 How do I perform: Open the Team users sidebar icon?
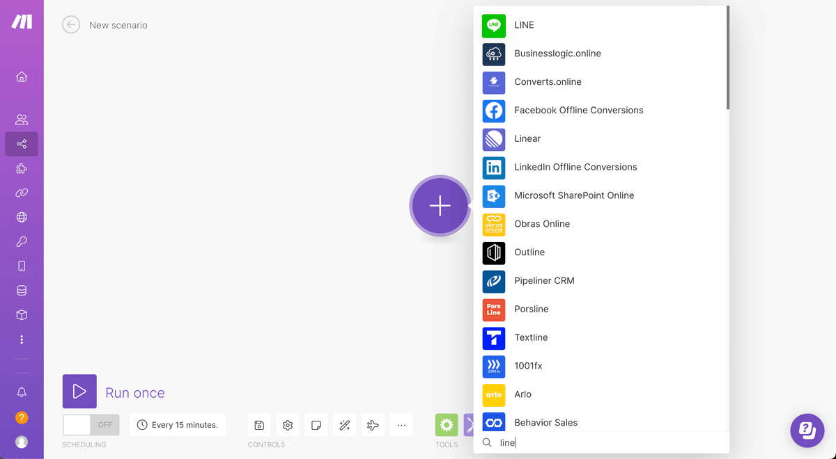click(x=22, y=120)
